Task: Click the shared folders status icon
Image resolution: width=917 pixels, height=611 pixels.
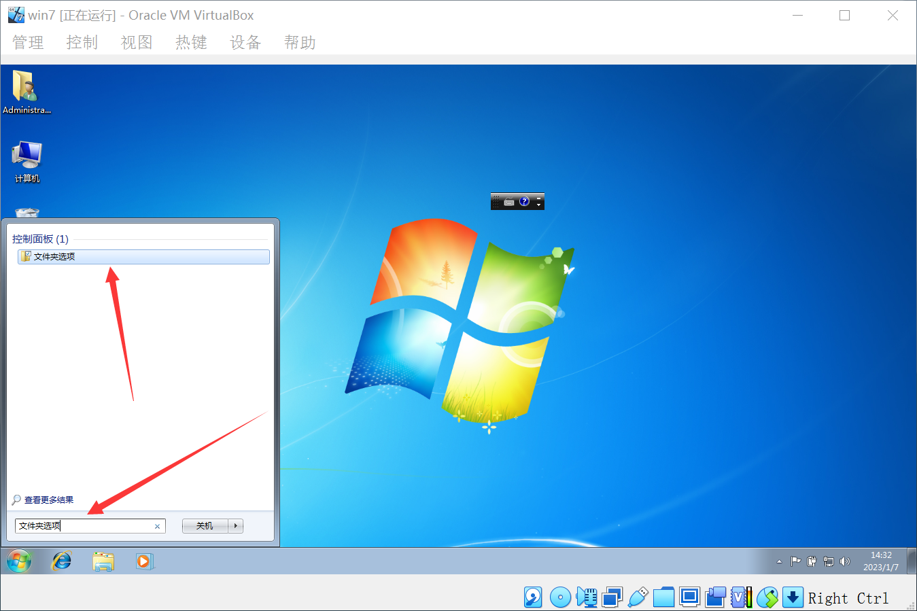Action: click(x=663, y=597)
